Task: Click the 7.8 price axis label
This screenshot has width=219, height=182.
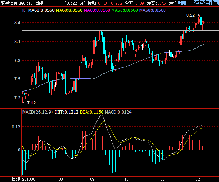Action: tap(17, 61)
